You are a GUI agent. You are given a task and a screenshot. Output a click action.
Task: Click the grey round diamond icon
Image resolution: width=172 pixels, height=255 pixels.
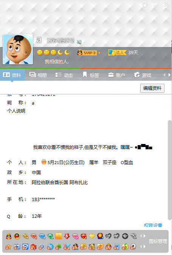[x=125, y=236]
